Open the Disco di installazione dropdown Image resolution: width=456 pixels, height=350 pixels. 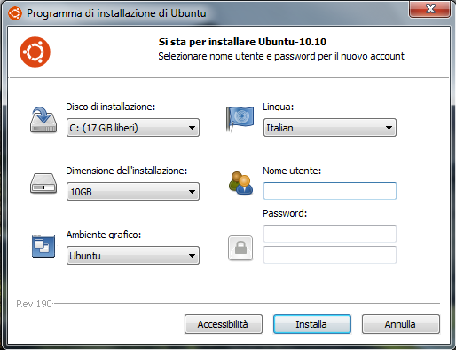[x=133, y=128]
